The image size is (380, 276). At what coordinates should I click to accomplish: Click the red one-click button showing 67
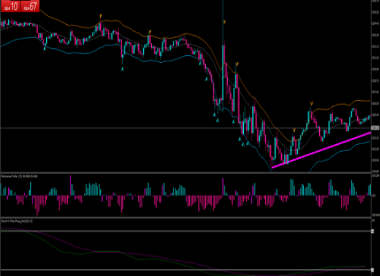30,6
